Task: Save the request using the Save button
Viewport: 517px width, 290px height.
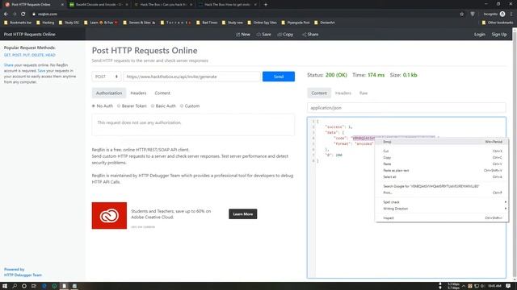Action: click(x=264, y=34)
